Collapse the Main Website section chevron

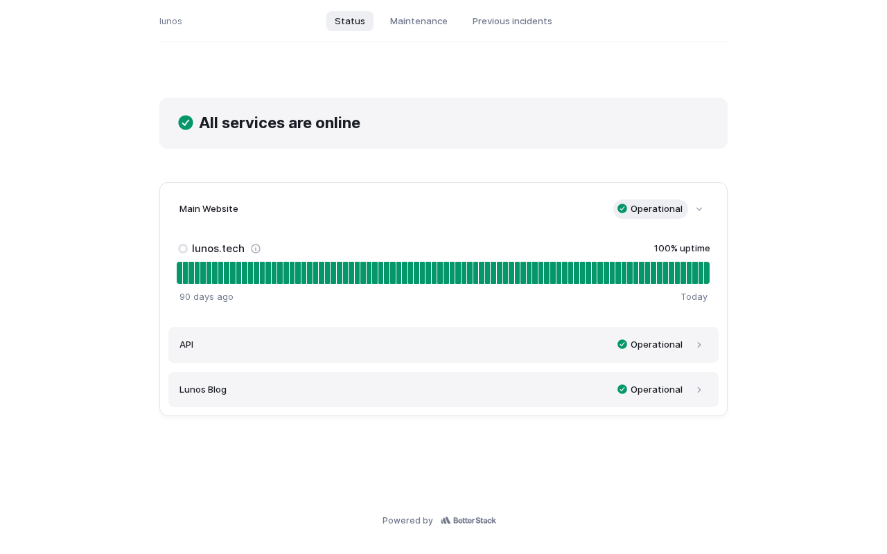tap(699, 209)
